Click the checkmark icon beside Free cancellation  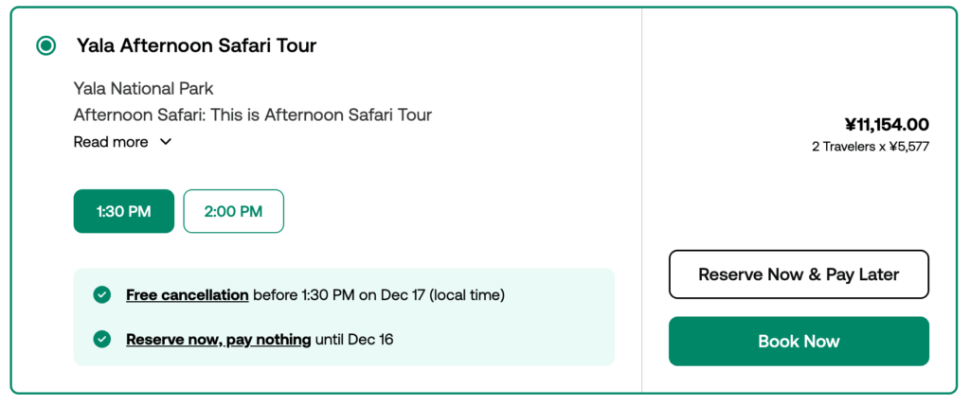pos(102,295)
